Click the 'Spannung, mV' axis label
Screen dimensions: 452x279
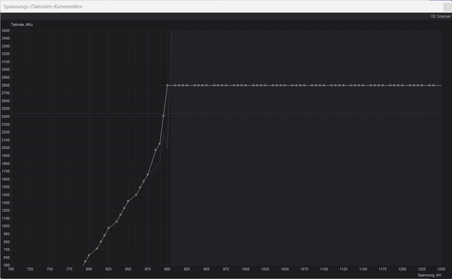pyautogui.click(x=429, y=275)
